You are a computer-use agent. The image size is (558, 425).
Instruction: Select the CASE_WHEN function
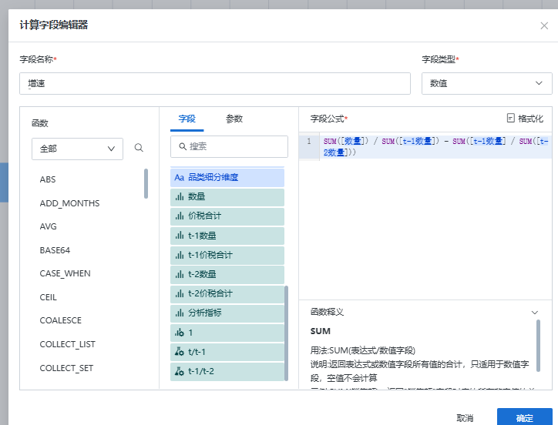[x=65, y=273]
